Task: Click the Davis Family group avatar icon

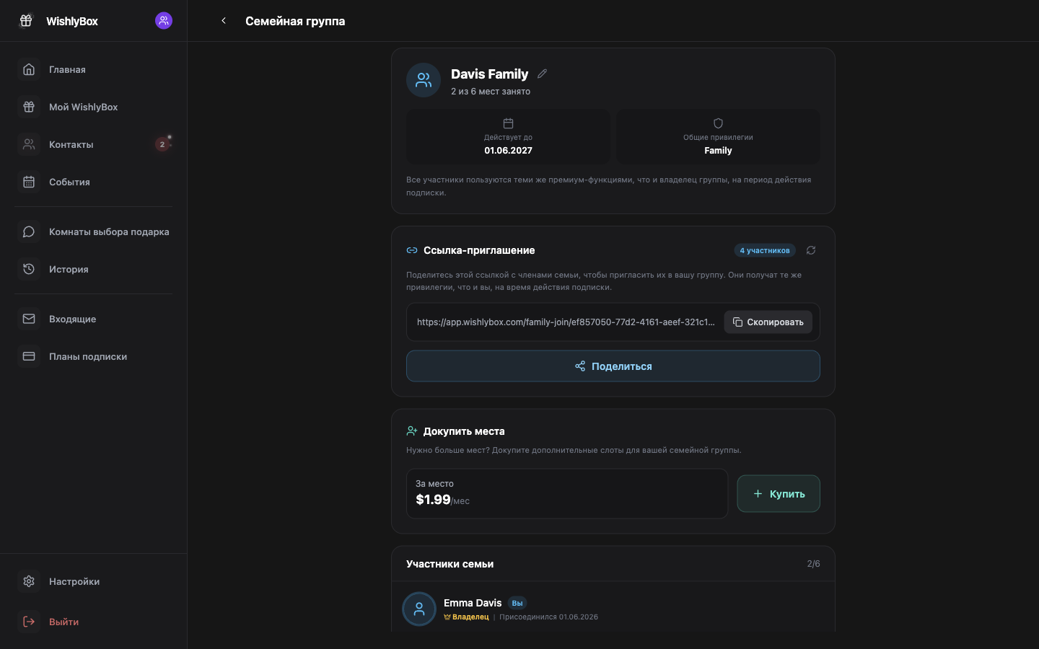Action: point(424,80)
